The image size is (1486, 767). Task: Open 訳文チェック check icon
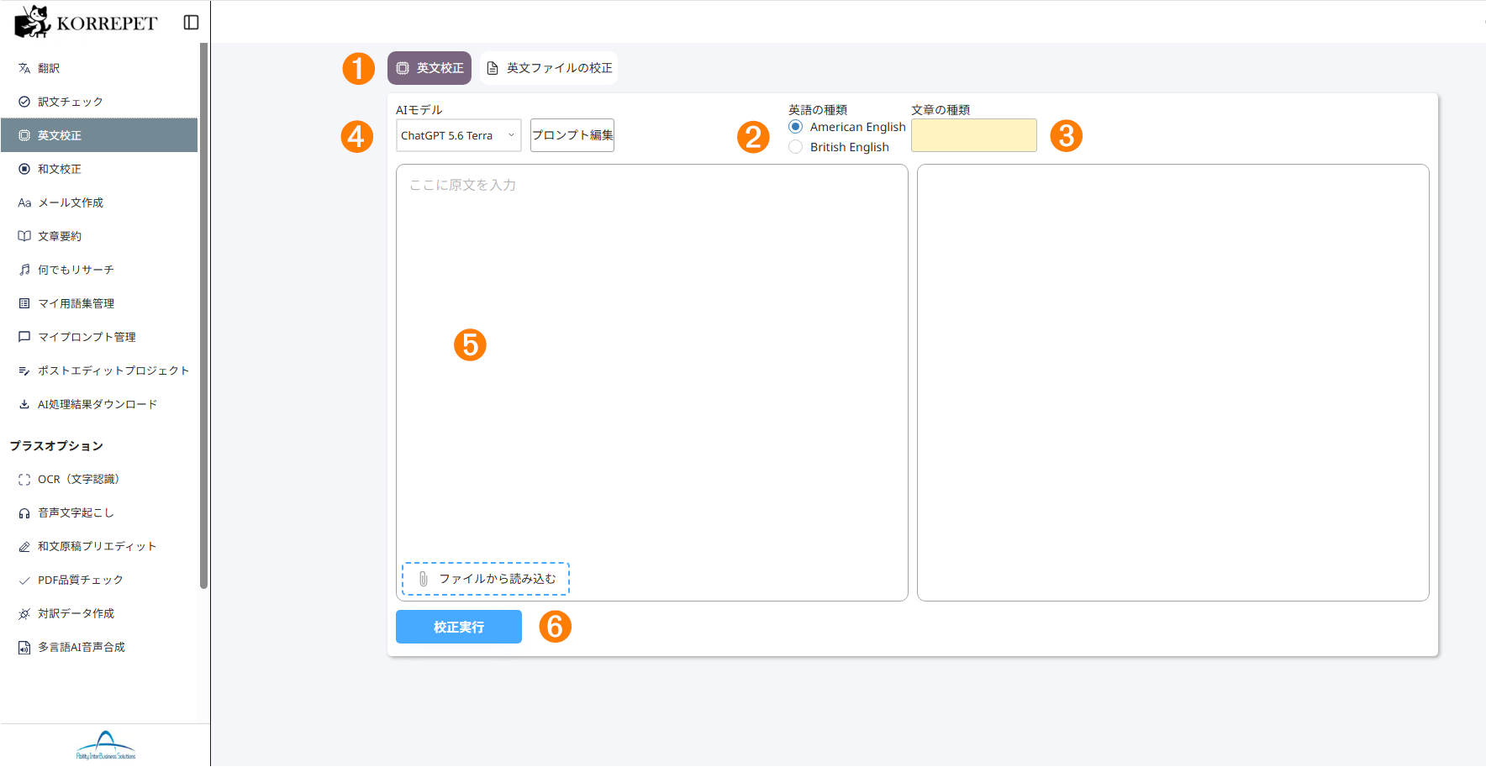(24, 102)
